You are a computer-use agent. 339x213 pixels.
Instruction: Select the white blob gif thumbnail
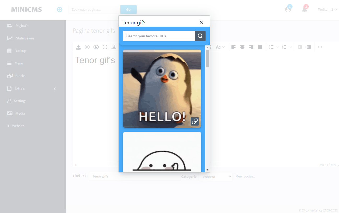(x=162, y=152)
